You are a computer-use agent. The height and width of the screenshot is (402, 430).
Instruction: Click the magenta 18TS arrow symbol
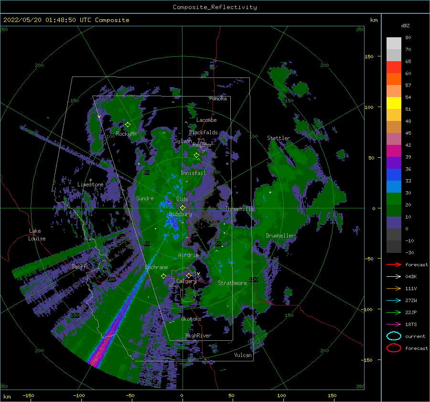(x=394, y=324)
